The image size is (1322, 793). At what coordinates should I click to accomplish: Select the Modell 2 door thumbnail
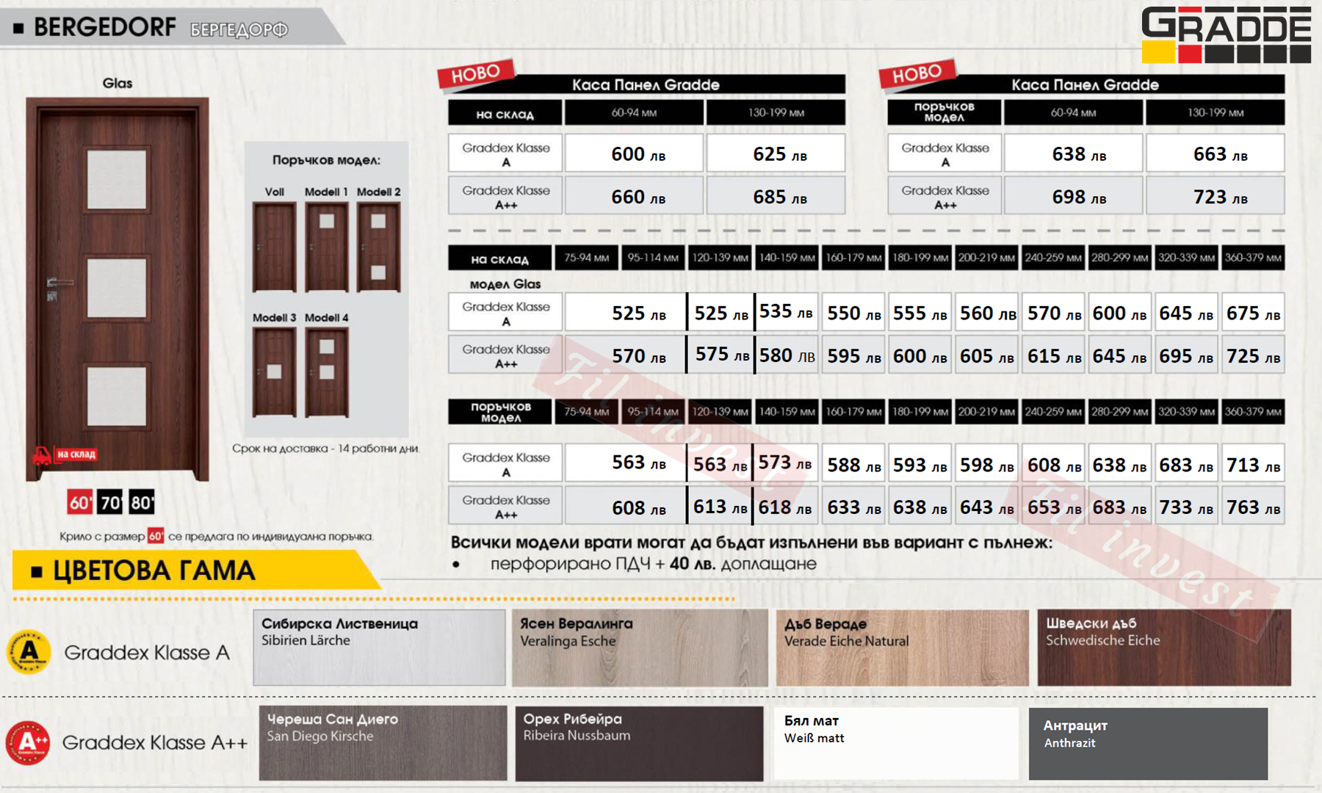[x=379, y=247]
